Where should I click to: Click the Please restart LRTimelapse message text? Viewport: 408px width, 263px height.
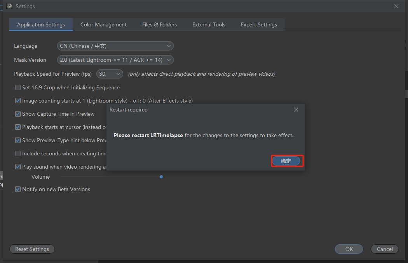pyautogui.click(x=204, y=136)
